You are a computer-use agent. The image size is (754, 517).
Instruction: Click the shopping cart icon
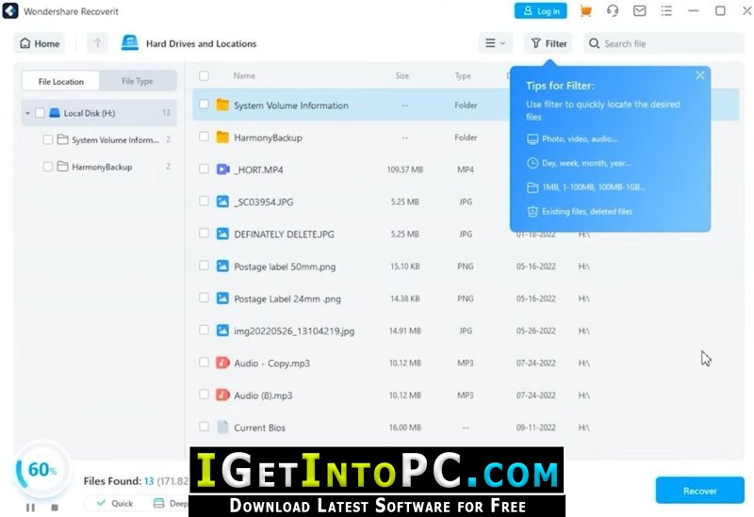click(585, 11)
